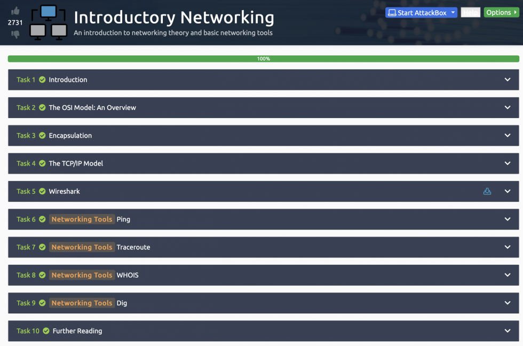
Task: Click Task 5 completed checkmark icon
Action: point(42,191)
